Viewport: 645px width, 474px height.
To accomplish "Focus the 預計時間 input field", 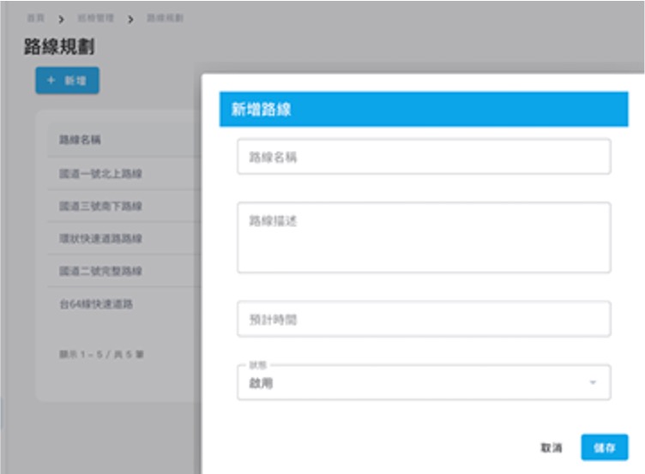I will pos(424,319).
